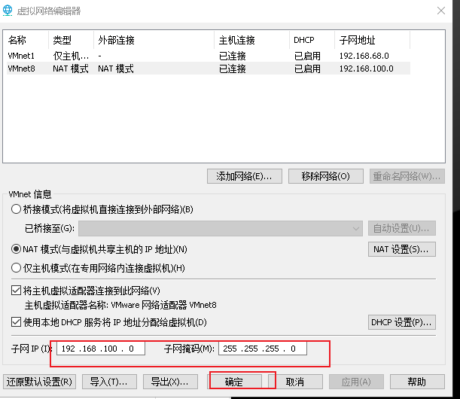Select 仅主机模式 radio button

(x=16, y=268)
